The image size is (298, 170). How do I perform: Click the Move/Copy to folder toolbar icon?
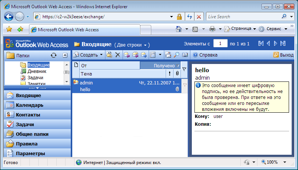(x=109, y=55)
